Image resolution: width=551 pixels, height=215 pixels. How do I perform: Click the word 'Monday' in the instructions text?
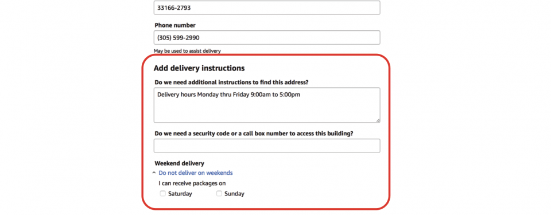coord(207,95)
